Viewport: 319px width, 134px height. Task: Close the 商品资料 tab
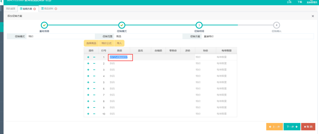tap(56, 9)
